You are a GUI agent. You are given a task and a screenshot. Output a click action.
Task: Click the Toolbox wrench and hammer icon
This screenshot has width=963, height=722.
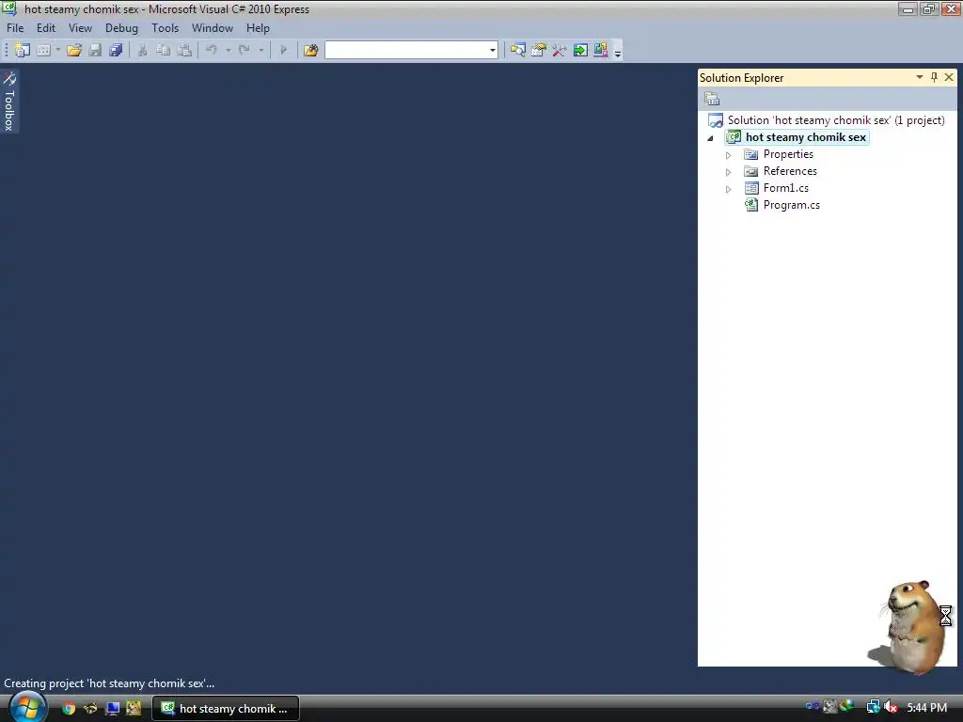559,51
